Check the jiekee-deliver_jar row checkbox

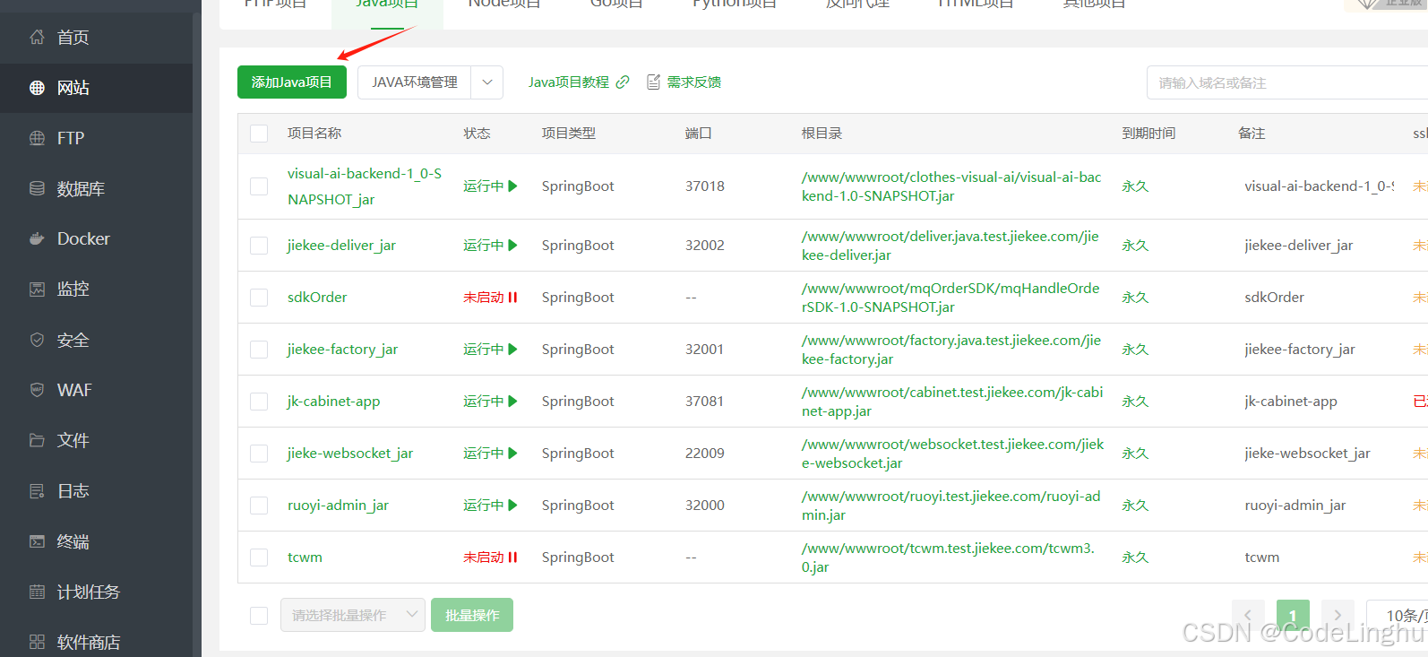259,246
